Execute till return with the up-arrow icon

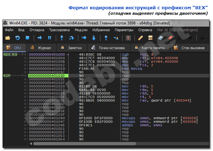pos(106,38)
